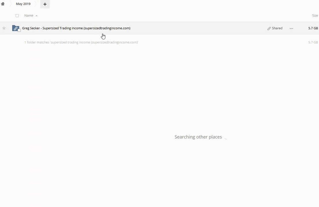Select the Greg Secker folder's small checkbox
This screenshot has height=207, width=319.
(19, 30)
